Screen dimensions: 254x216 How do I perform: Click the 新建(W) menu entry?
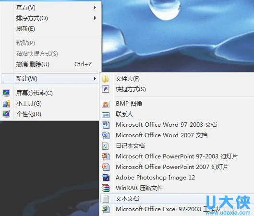pos(50,79)
